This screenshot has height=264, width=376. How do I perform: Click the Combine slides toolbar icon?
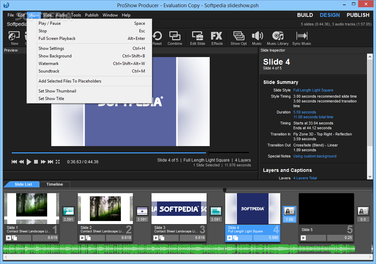[175, 38]
